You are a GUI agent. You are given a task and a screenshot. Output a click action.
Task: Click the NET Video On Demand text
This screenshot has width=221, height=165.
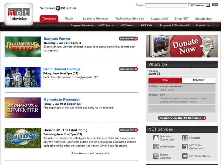tap(196, 147)
